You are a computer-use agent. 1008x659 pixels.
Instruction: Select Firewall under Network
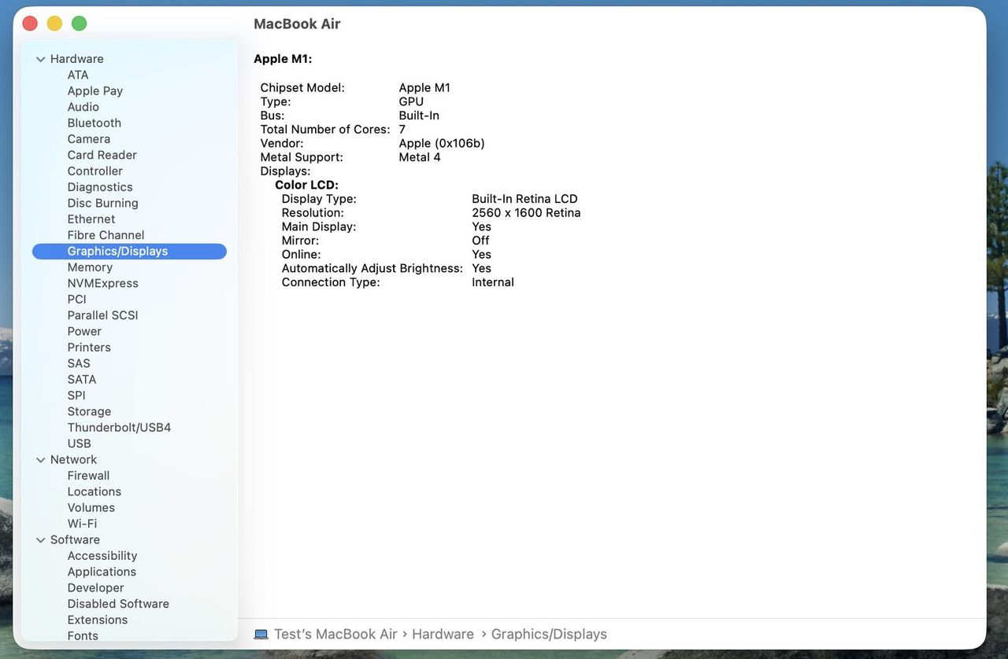click(88, 476)
